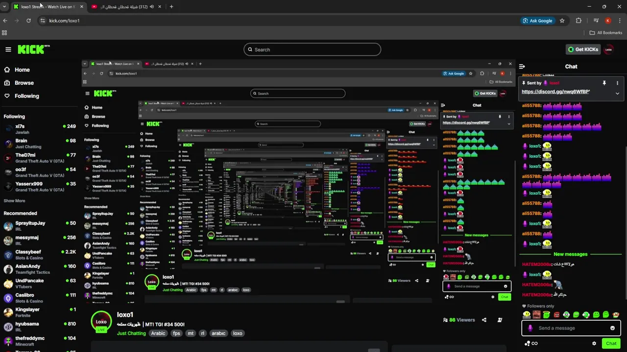The height and width of the screenshot is (352, 627).
Task: Unpin the pinned Discord message with the pin icon
Action: [x=604, y=83]
